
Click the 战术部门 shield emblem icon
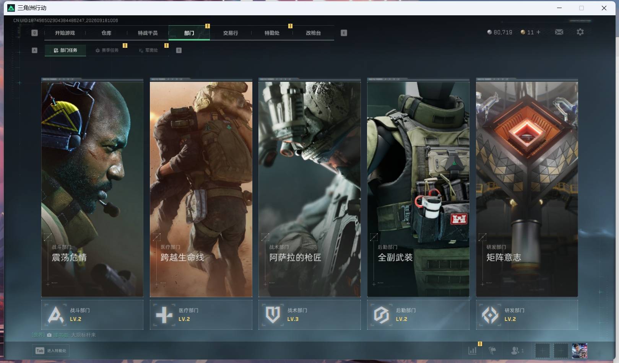273,315
